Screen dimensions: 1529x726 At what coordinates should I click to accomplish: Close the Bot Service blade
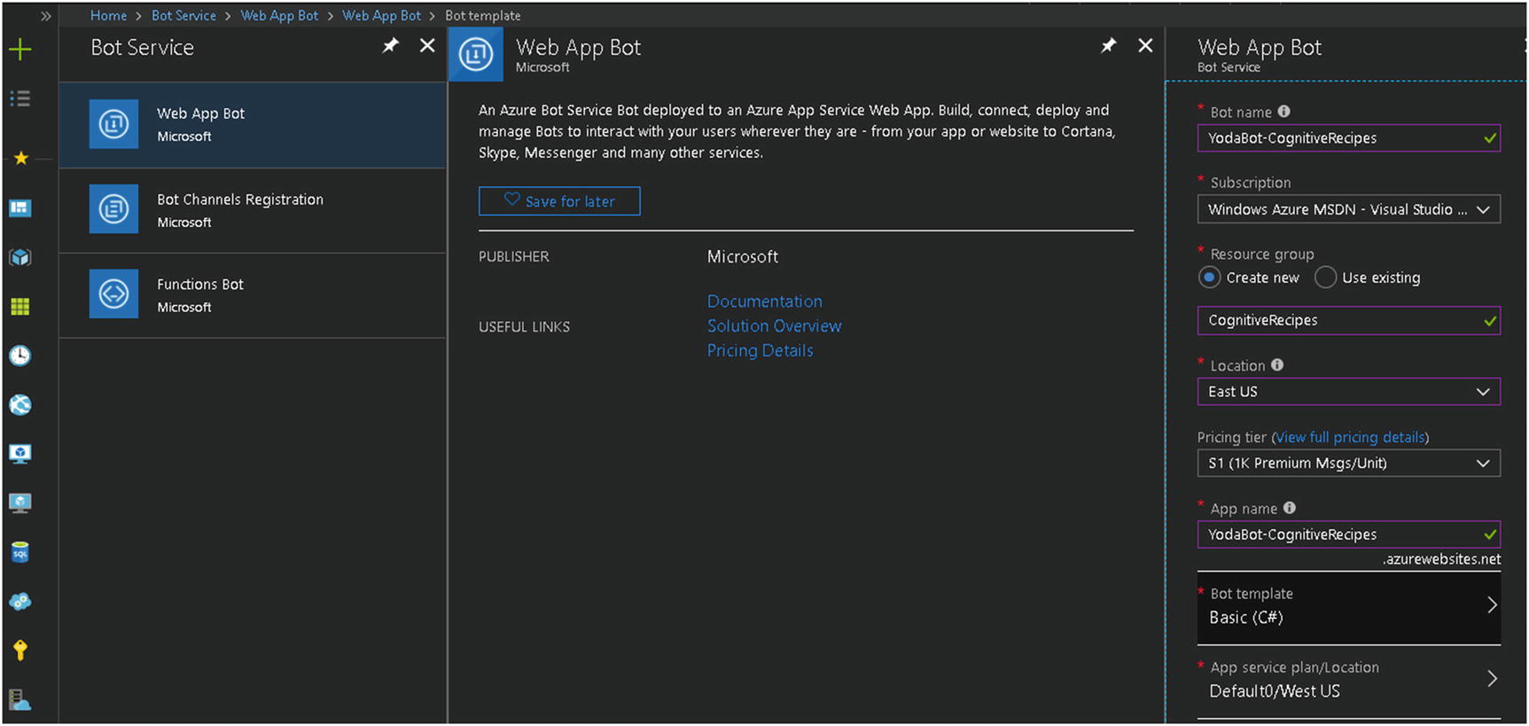point(427,45)
